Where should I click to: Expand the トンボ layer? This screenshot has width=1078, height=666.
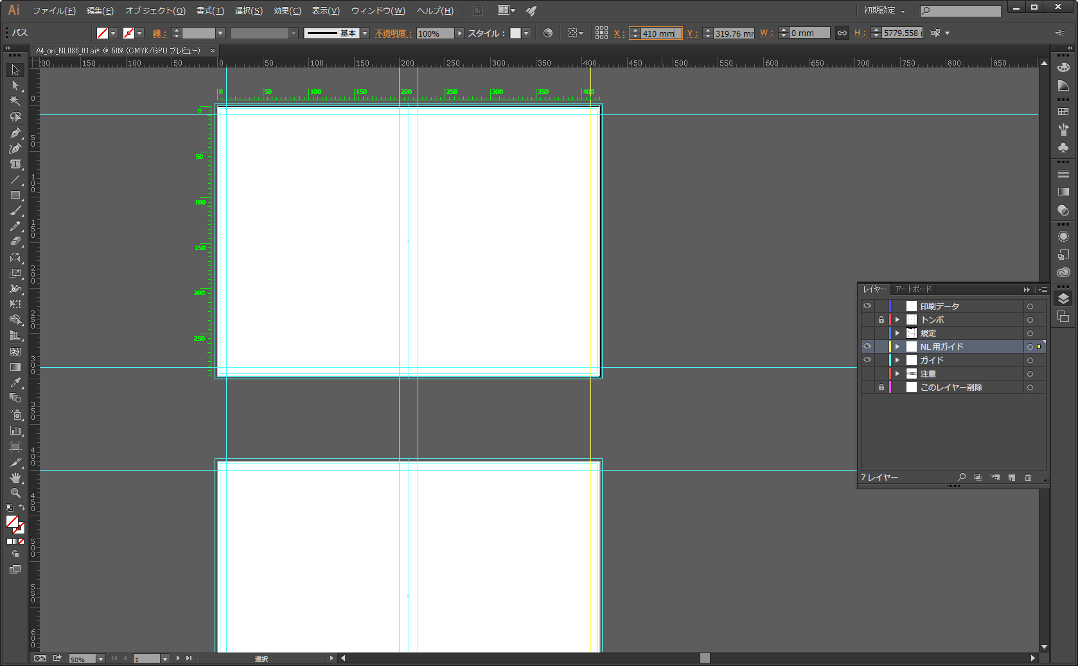tap(897, 319)
